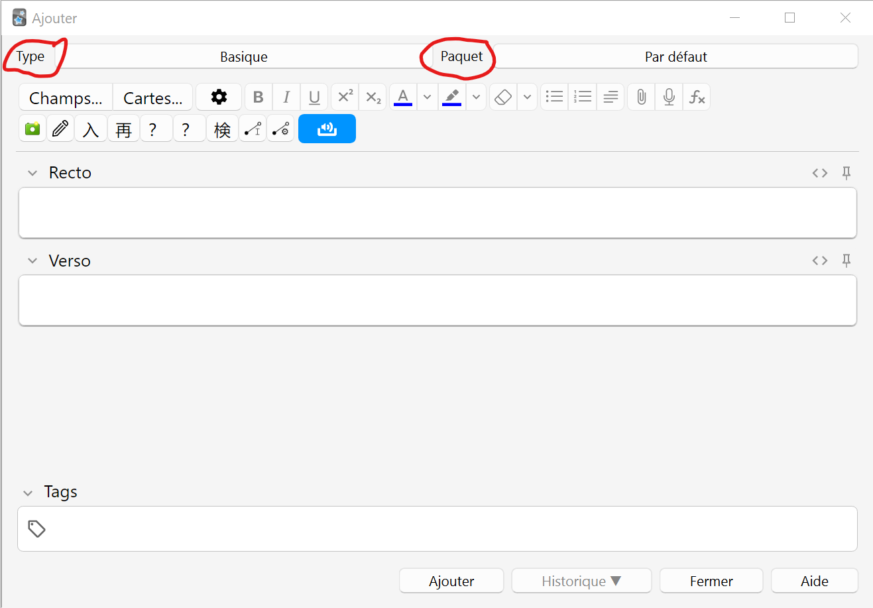Click the Fermer button
Viewport: 873px width, 608px height.
(711, 581)
